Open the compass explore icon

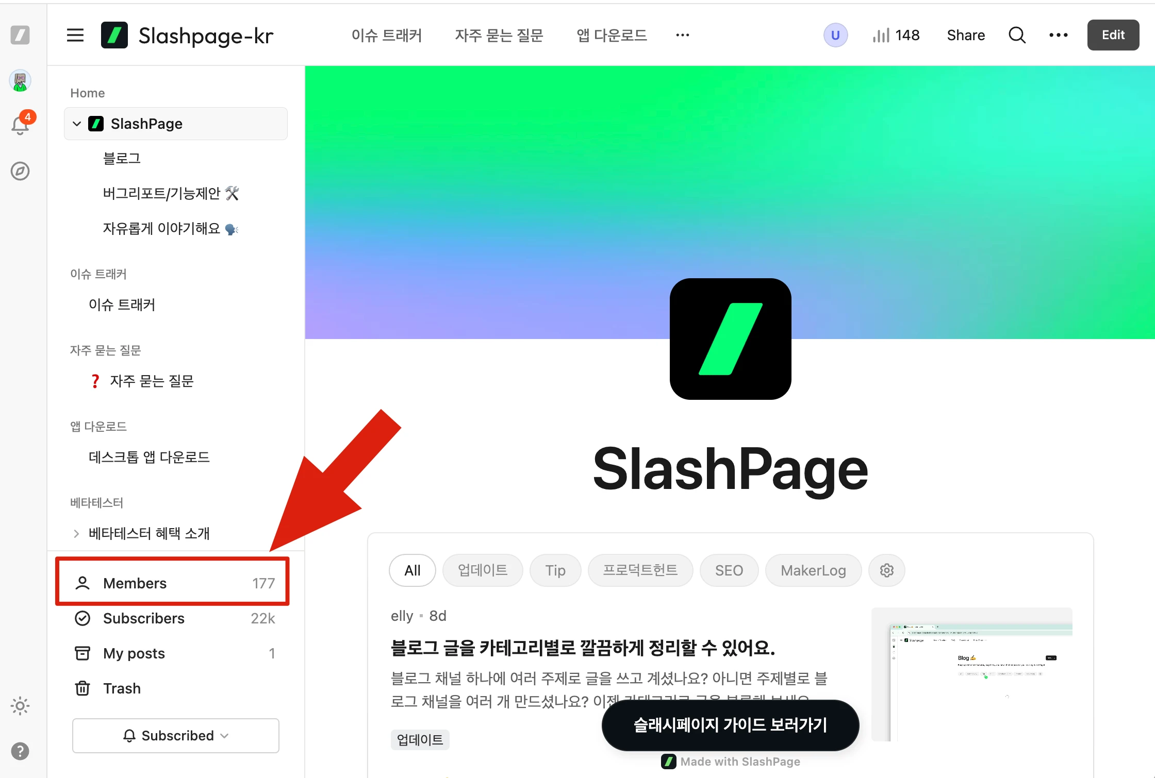[20, 171]
